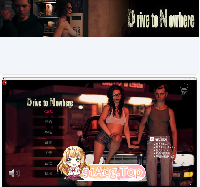This screenshot has width=200, height=187.
Task: Mute sound with the speaker icon
Action: click(14, 173)
